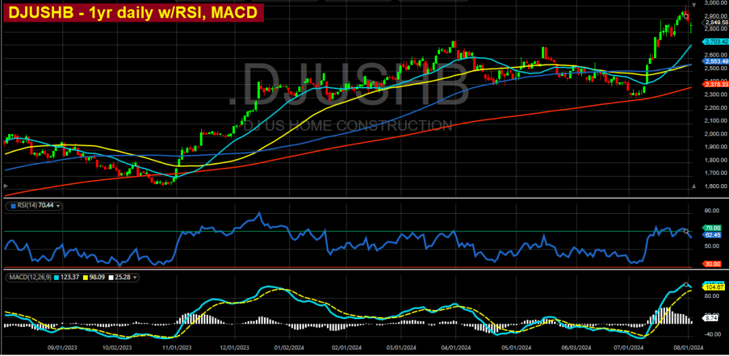Click the 1,600.00 price axis label
Image resolution: width=729 pixels, height=356 pixels.
pos(716,187)
